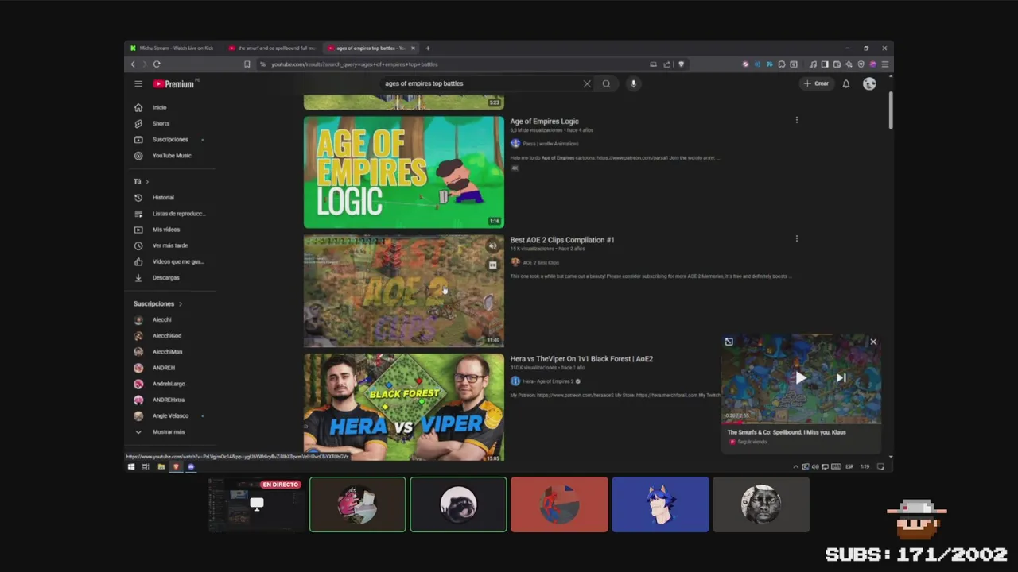This screenshot has width=1018, height=572.
Task: Open the Best AOE 2 Clips thumbnail
Action: (403, 291)
